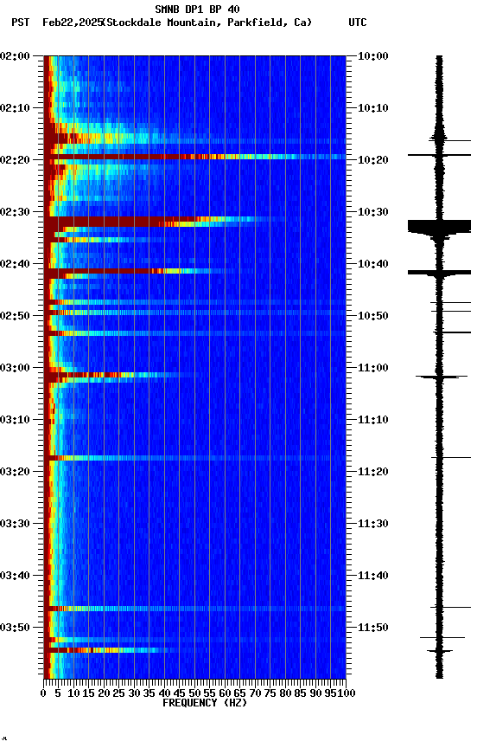Click the 03:50 PST time label
This screenshot has height=748, width=477.
tap(15, 628)
